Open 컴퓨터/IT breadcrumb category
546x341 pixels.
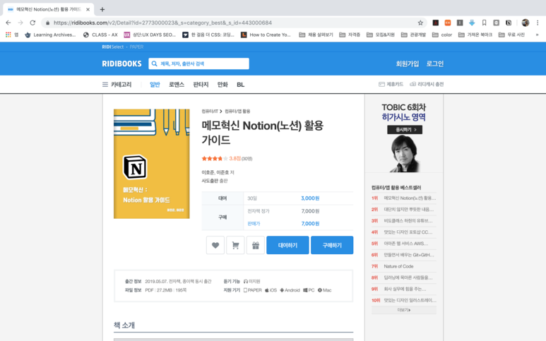click(x=210, y=112)
